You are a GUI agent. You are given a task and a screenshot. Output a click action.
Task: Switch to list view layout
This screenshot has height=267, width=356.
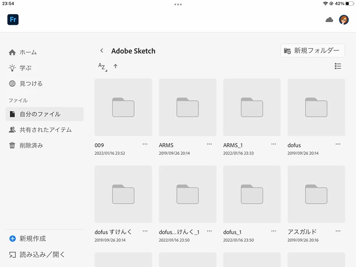pyautogui.click(x=338, y=66)
